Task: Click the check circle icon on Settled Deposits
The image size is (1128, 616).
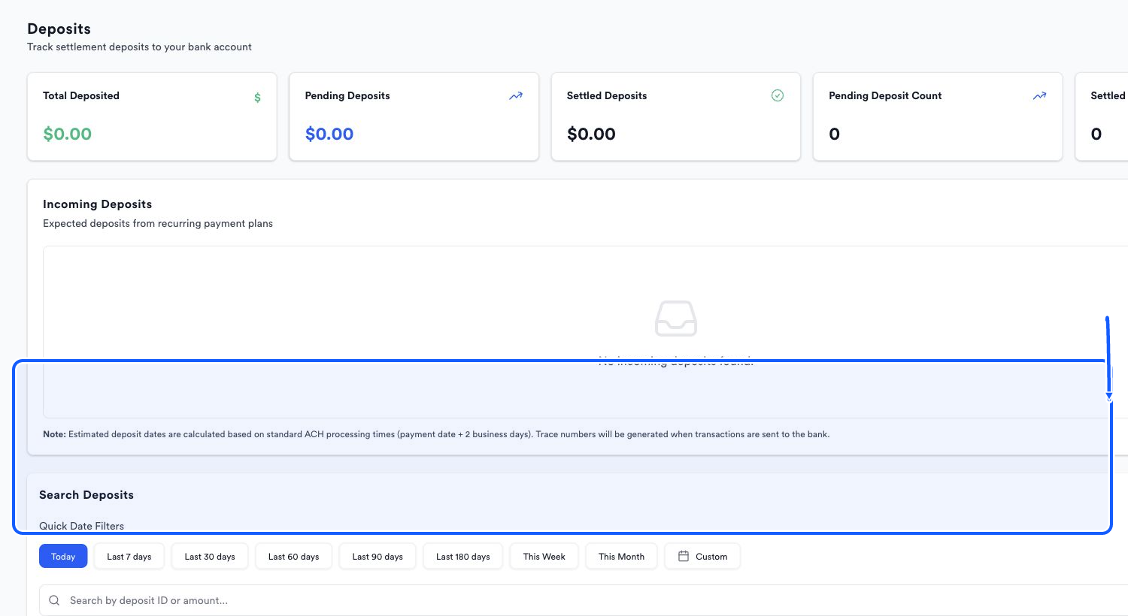Action: pos(778,95)
